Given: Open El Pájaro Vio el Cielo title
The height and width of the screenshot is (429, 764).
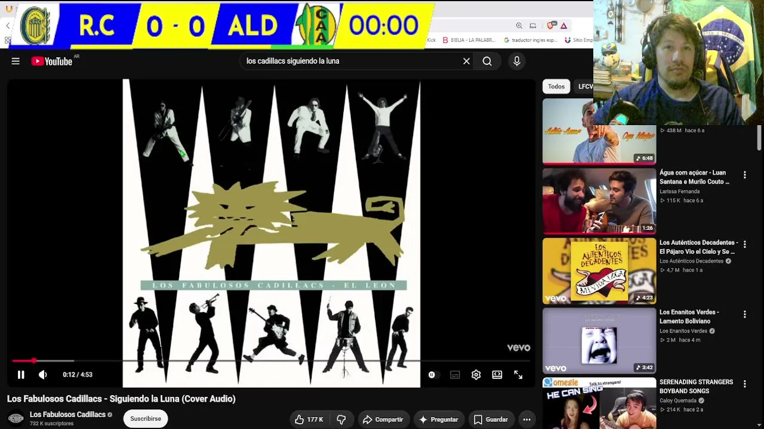Looking at the screenshot, I should [x=699, y=247].
